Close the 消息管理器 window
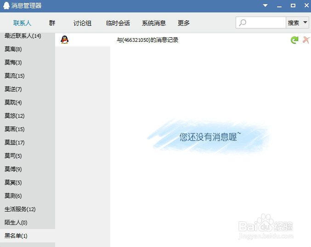The image size is (311, 247). tap(307, 6)
